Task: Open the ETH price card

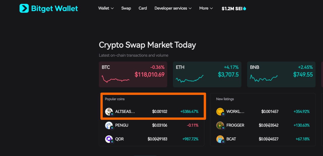Action: 207,74
